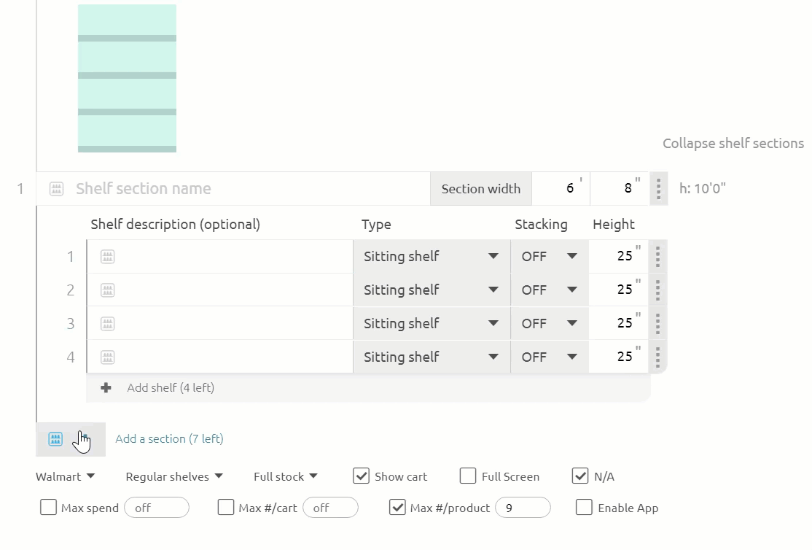The width and height of the screenshot is (812, 550).
Task: Open the section options three-dot menu
Action: tap(659, 189)
